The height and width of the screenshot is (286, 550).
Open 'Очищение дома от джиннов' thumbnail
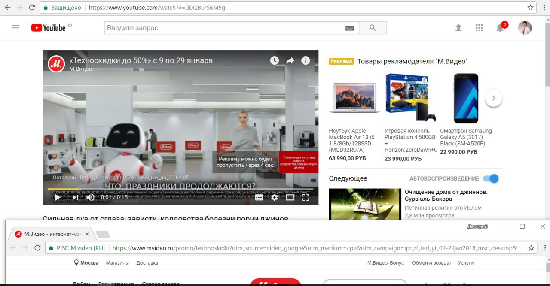[365, 204]
